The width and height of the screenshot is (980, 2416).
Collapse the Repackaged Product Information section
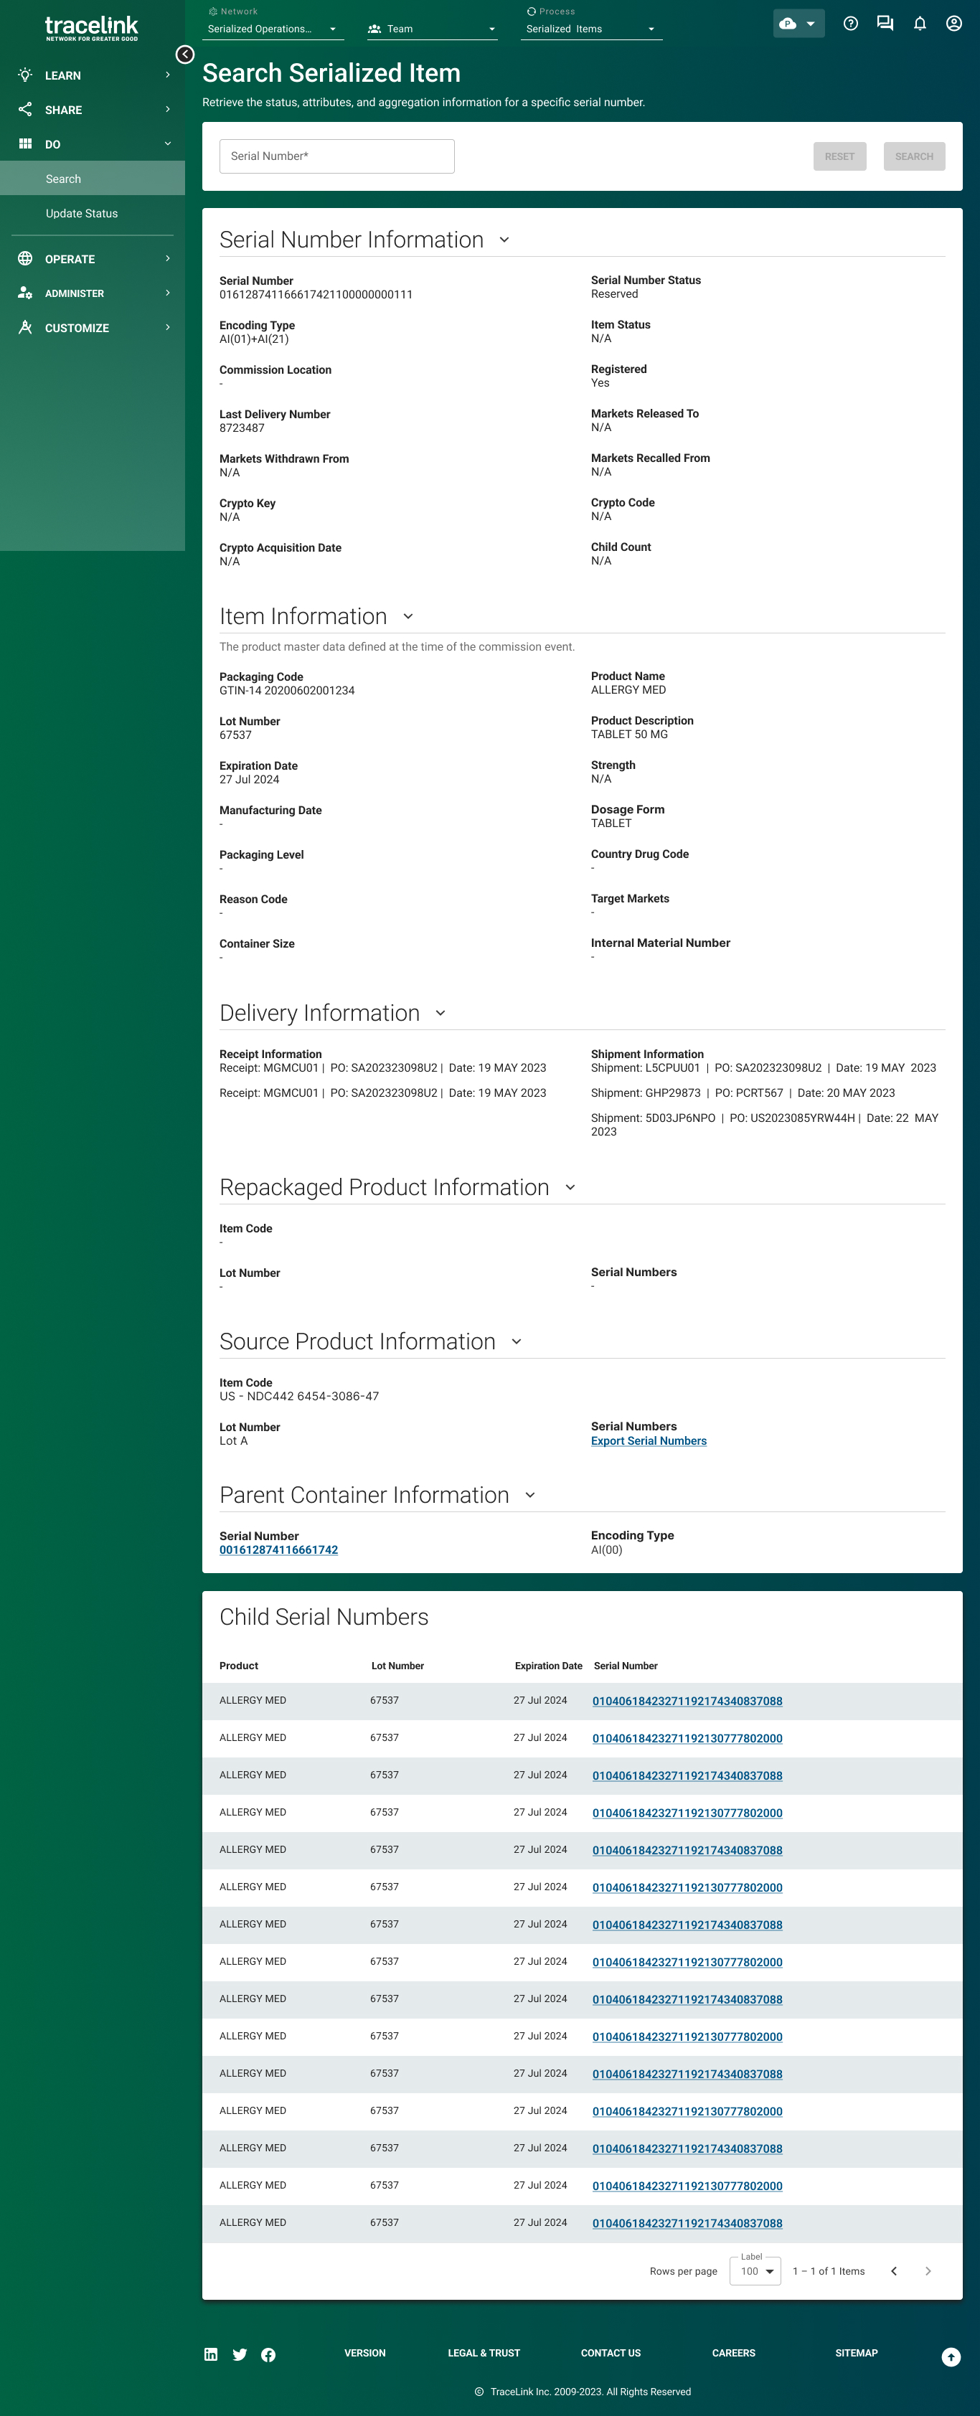coord(570,1187)
